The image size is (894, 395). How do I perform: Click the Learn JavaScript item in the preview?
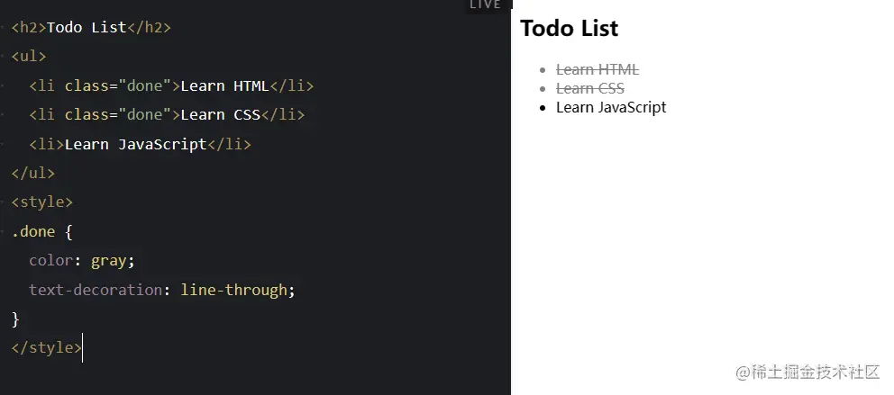pyautogui.click(x=611, y=107)
